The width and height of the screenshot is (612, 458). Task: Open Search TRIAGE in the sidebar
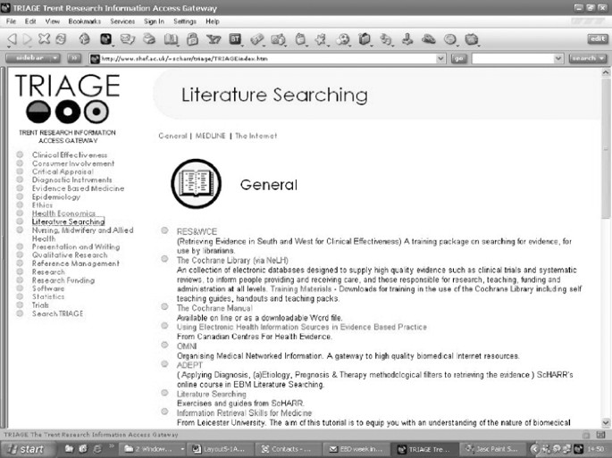58,313
